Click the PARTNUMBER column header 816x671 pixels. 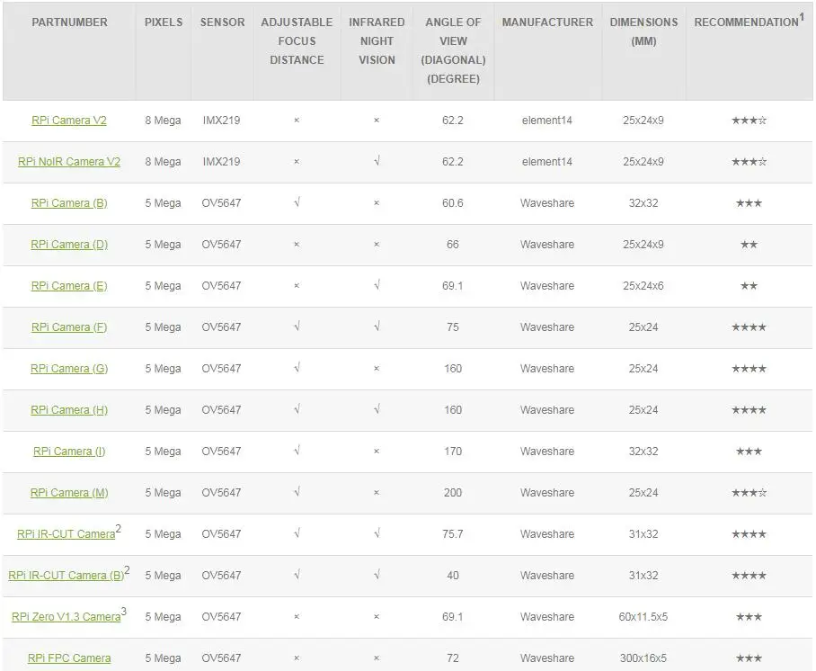coord(69,22)
